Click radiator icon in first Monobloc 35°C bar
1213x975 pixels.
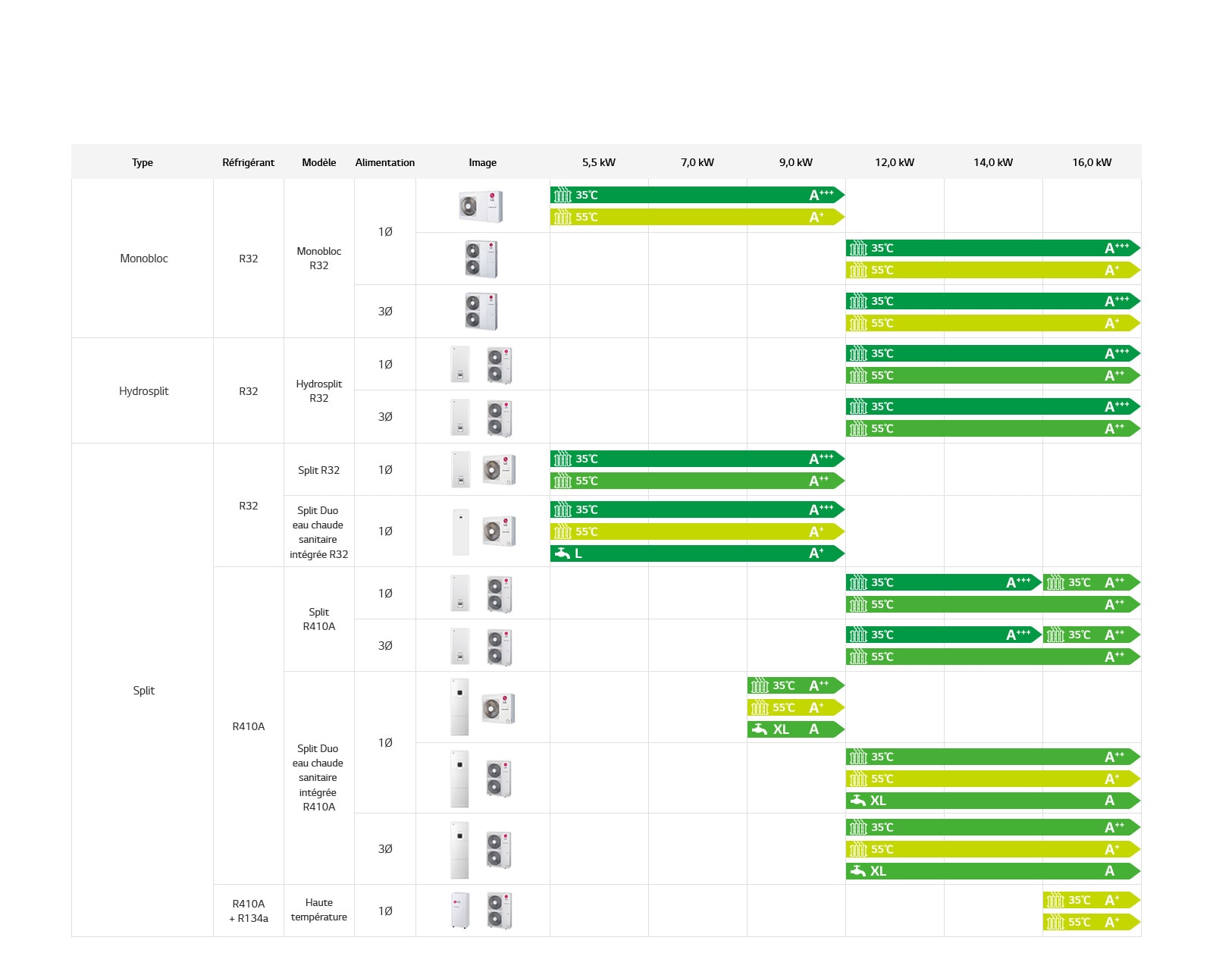pyautogui.click(x=562, y=196)
